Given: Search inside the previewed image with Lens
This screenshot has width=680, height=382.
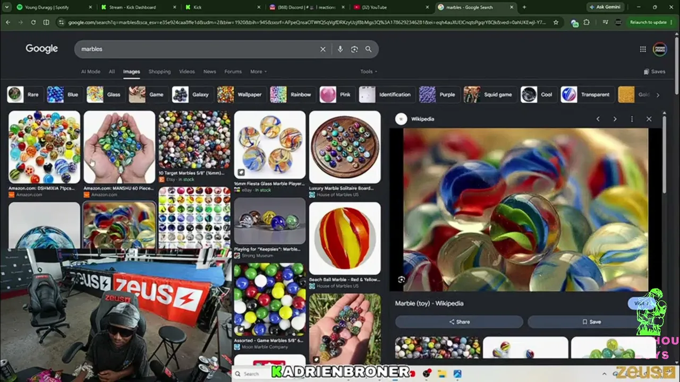Looking at the screenshot, I should pos(401,280).
